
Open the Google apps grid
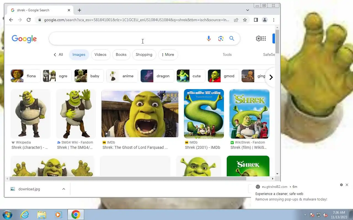tap(264, 38)
